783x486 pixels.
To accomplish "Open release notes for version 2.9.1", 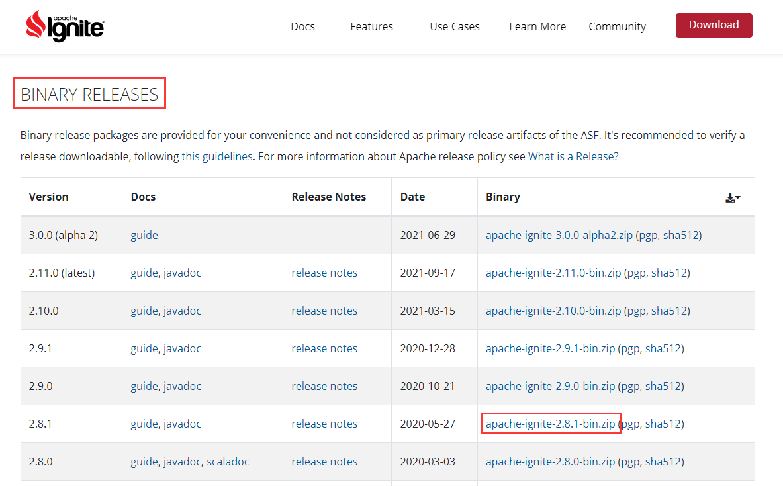I will click(x=324, y=348).
